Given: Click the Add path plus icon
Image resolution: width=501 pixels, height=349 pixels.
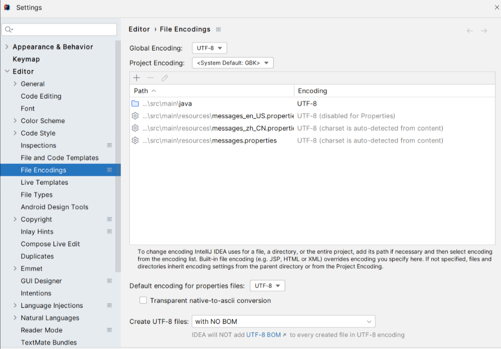Looking at the screenshot, I should tap(136, 78).
